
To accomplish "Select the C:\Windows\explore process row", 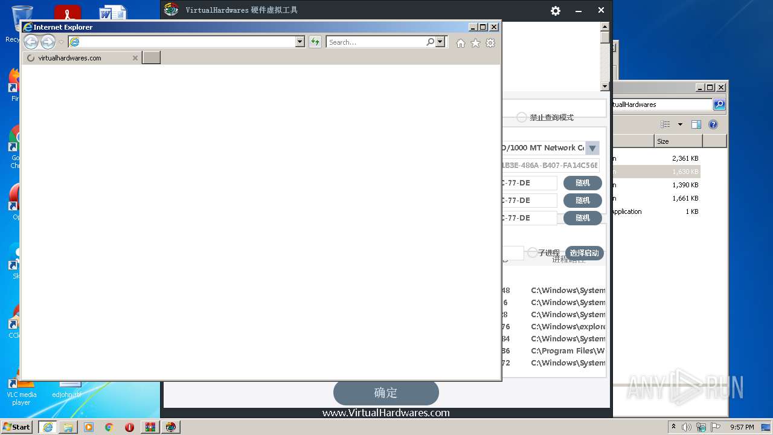I will 553,327.
